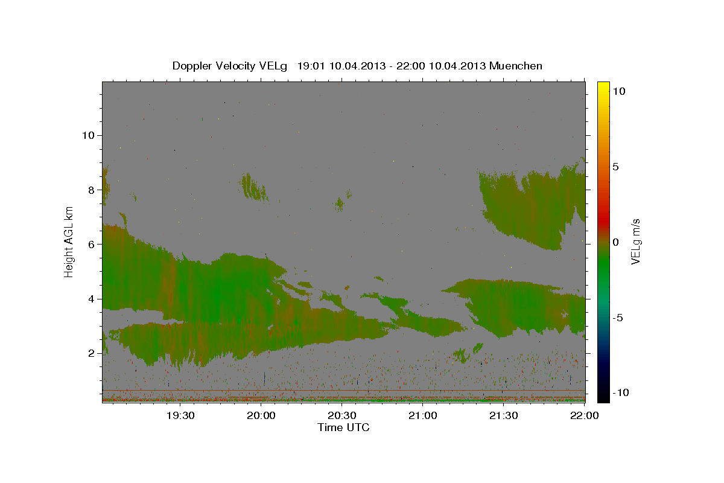The height and width of the screenshot is (483, 724).
Task: Click the "Height AGL km" axis label
Action: 69,241
